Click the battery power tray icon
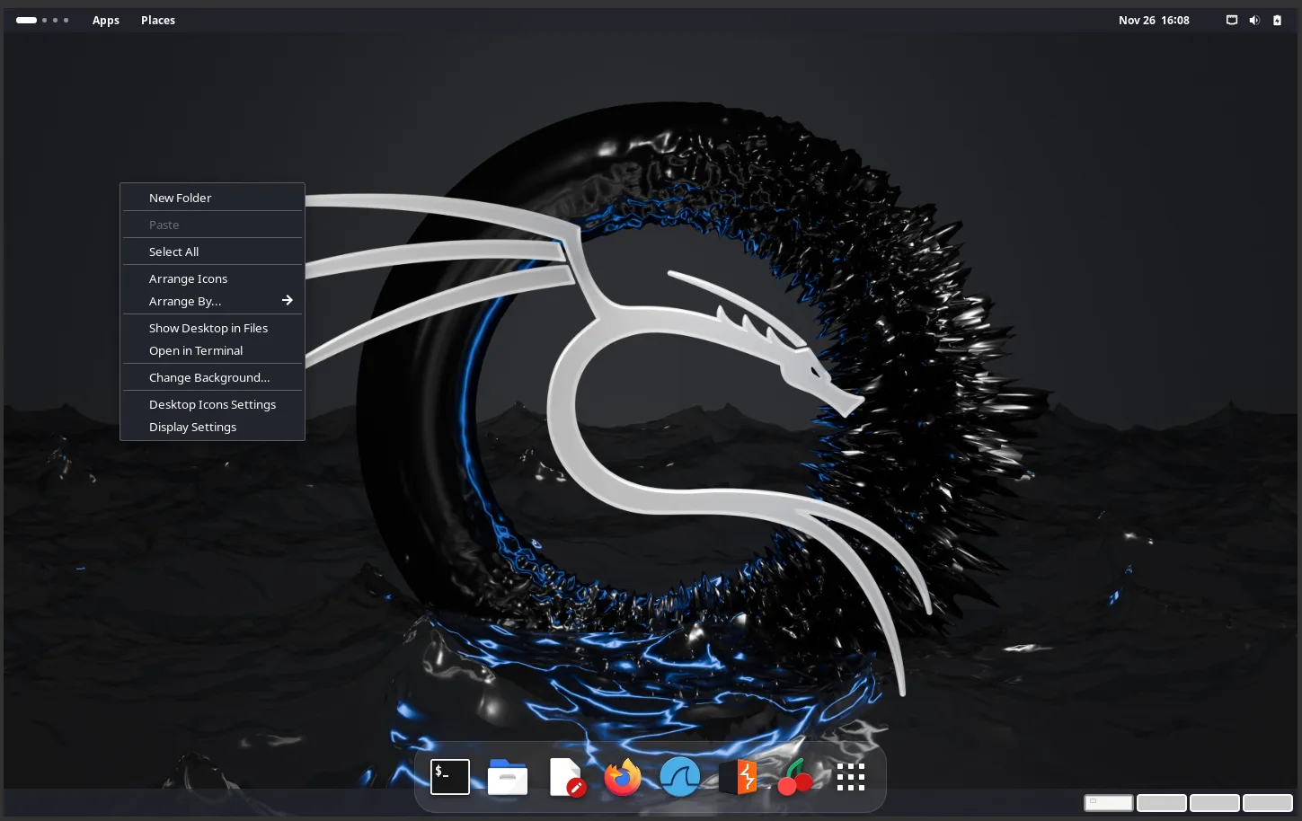 click(x=1277, y=20)
